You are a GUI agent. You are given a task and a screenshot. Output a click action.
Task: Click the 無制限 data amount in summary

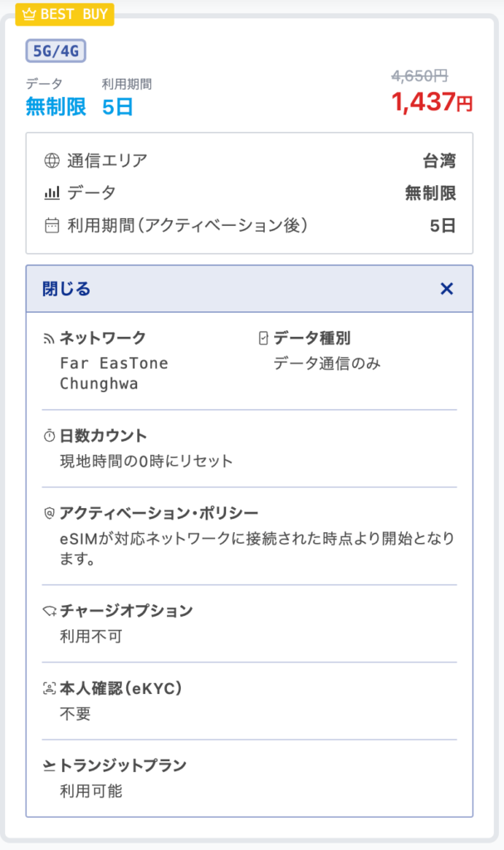[56, 107]
